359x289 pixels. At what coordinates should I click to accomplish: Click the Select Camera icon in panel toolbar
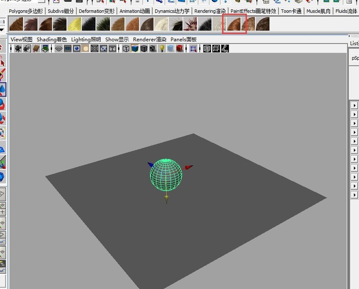click(x=18, y=48)
